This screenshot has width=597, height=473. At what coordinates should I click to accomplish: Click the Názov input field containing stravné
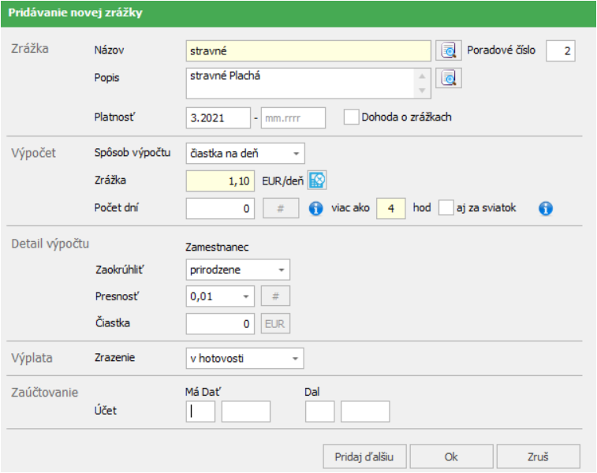click(x=308, y=51)
